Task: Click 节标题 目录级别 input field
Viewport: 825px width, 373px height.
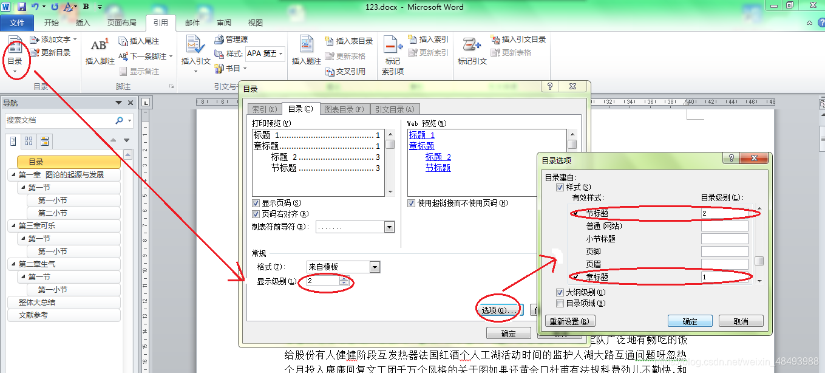Action: tap(724, 213)
